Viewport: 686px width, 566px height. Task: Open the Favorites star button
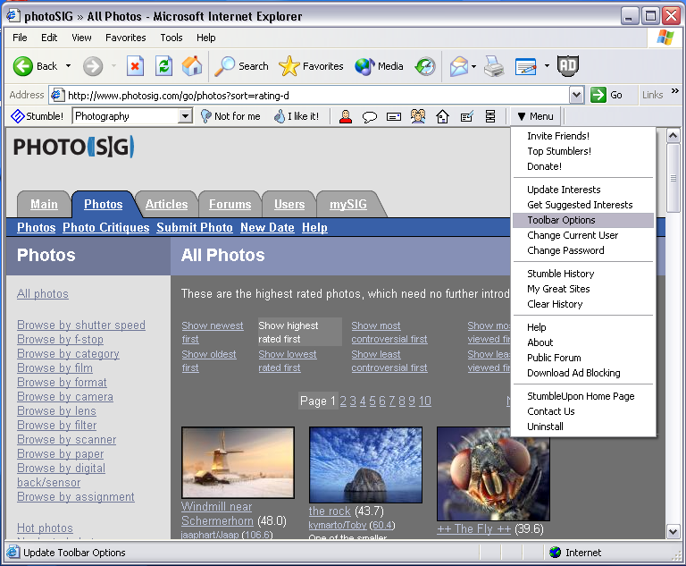click(x=311, y=66)
